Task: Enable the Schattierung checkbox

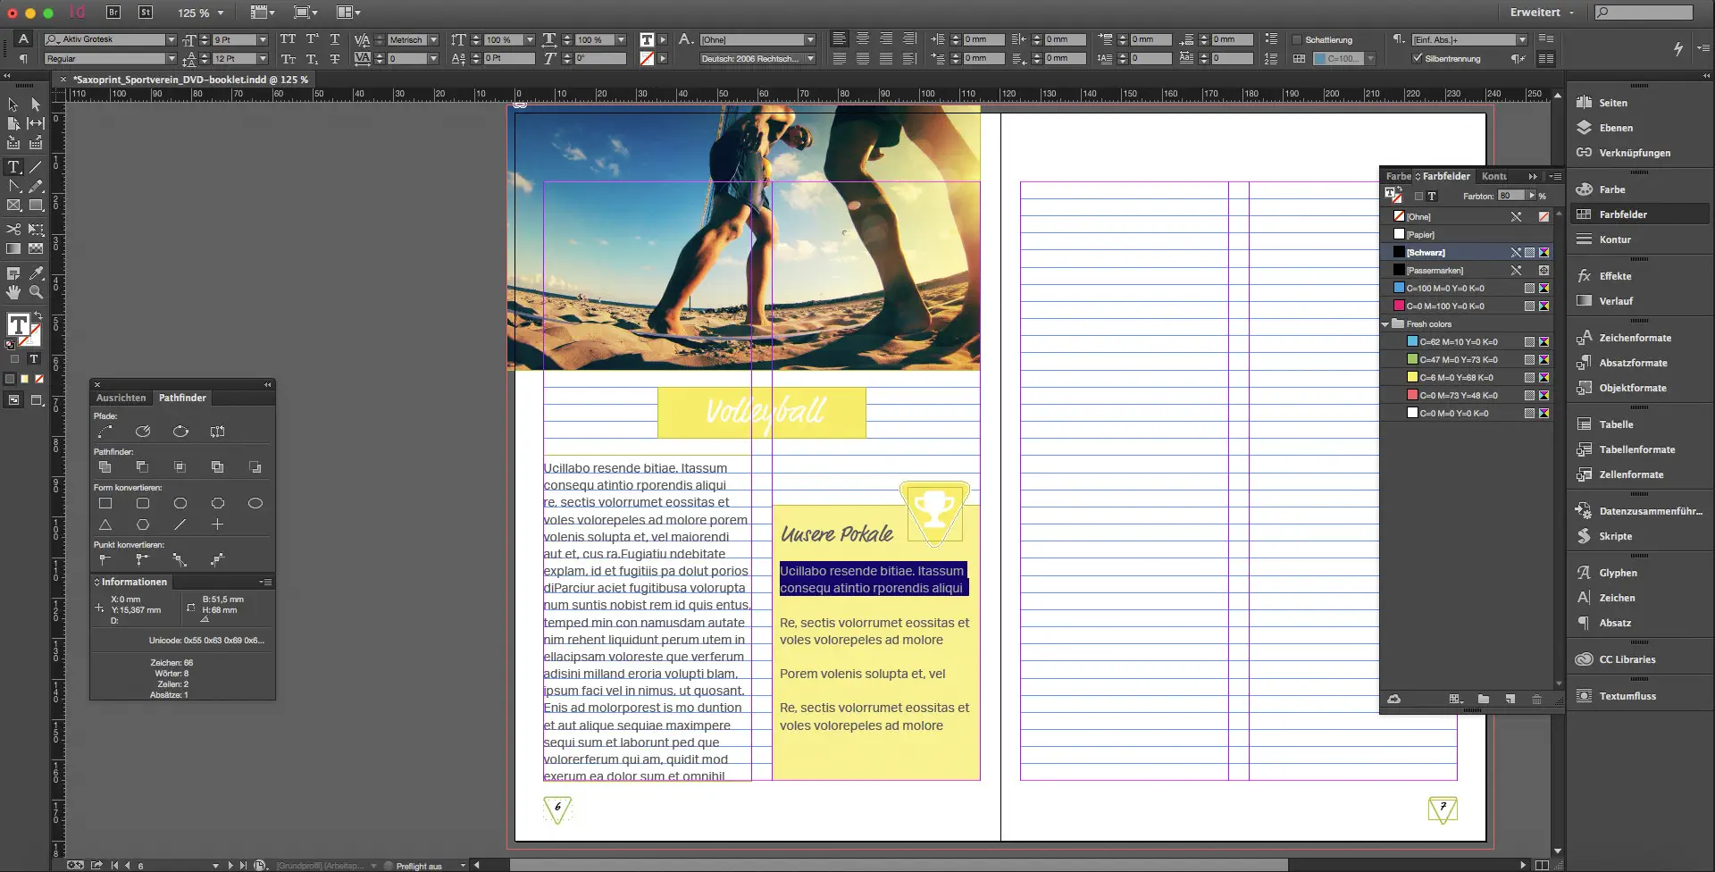Action: (1297, 40)
